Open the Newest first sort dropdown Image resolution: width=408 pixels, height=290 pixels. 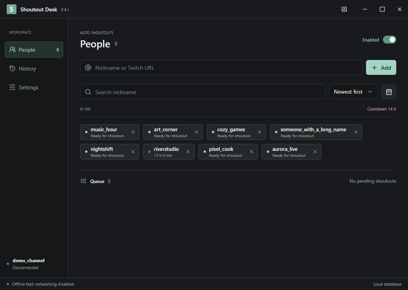click(353, 92)
